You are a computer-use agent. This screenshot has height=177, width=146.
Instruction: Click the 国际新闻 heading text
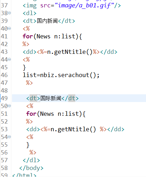51,98
